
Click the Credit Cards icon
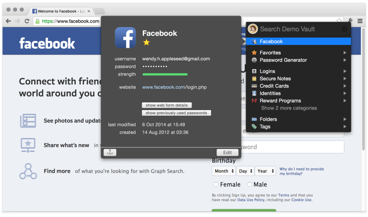(x=254, y=86)
